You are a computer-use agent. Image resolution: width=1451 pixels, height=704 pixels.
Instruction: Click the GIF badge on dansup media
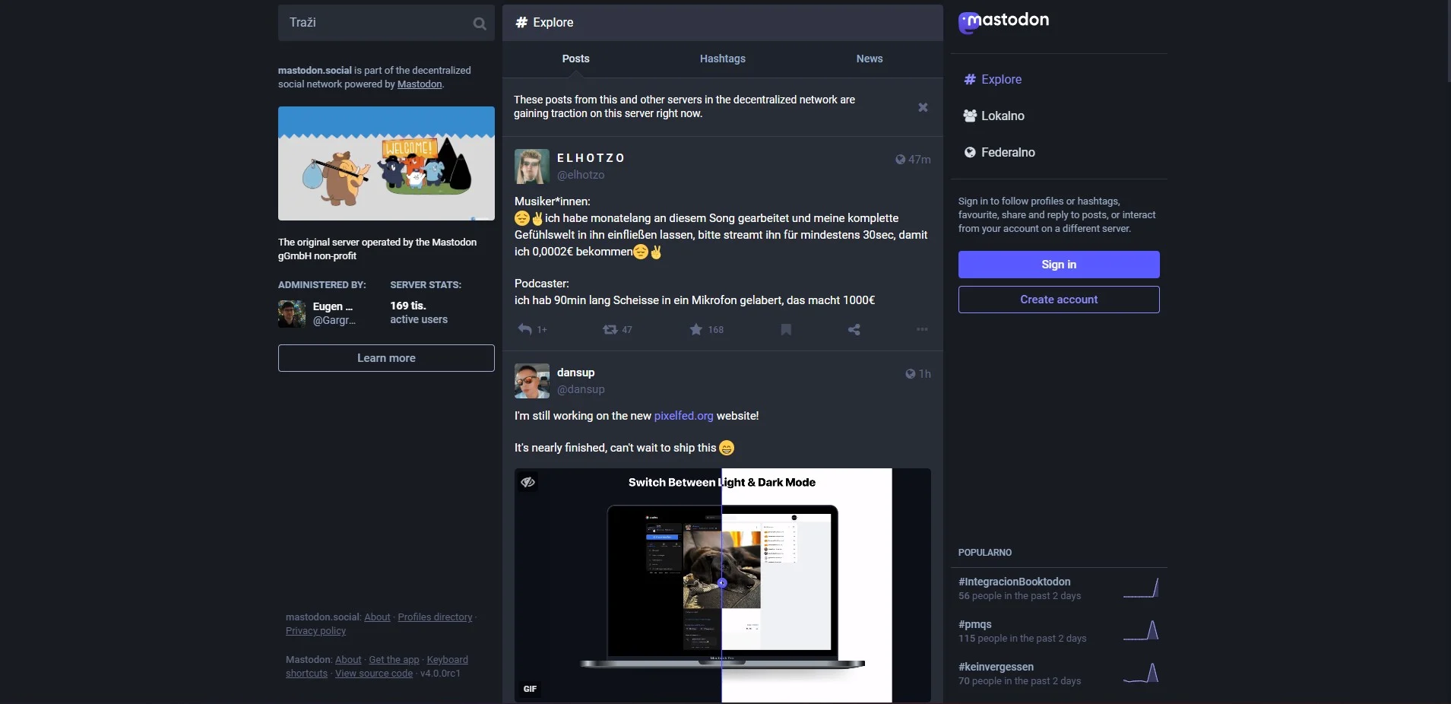coord(530,689)
